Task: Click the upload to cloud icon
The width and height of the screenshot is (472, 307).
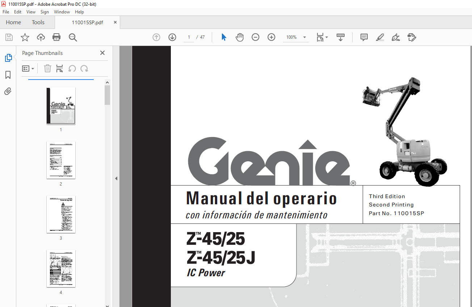Action: [x=41, y=37]
